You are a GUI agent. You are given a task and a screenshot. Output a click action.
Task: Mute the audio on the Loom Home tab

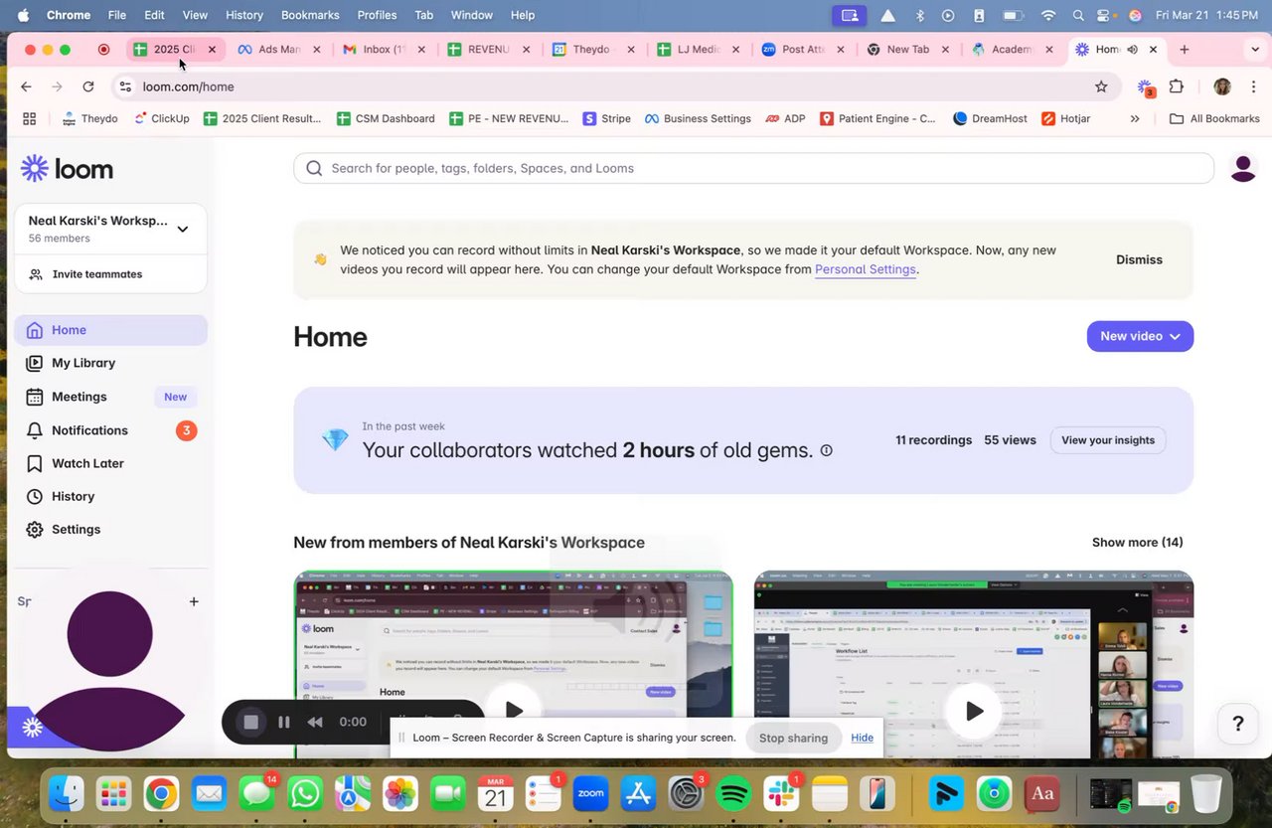coord(1132,50)
